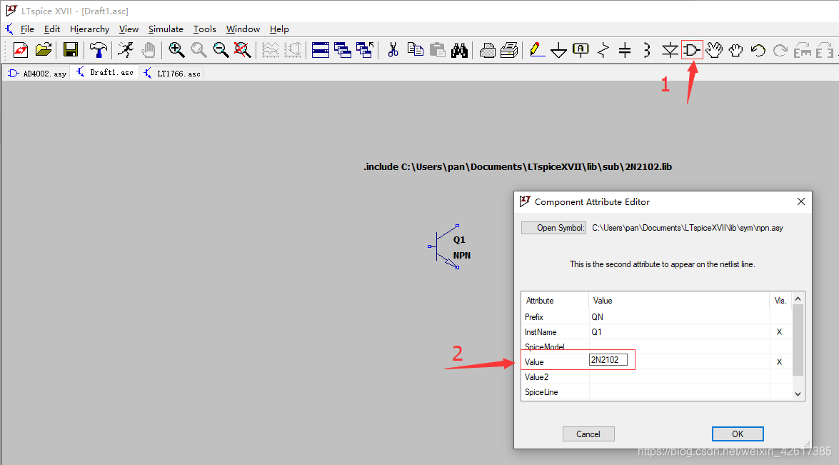The width and height of the screenshot is (839, 465).
Task: Click the NPN transistor symbol on the schematic
Action: [443, 246]
